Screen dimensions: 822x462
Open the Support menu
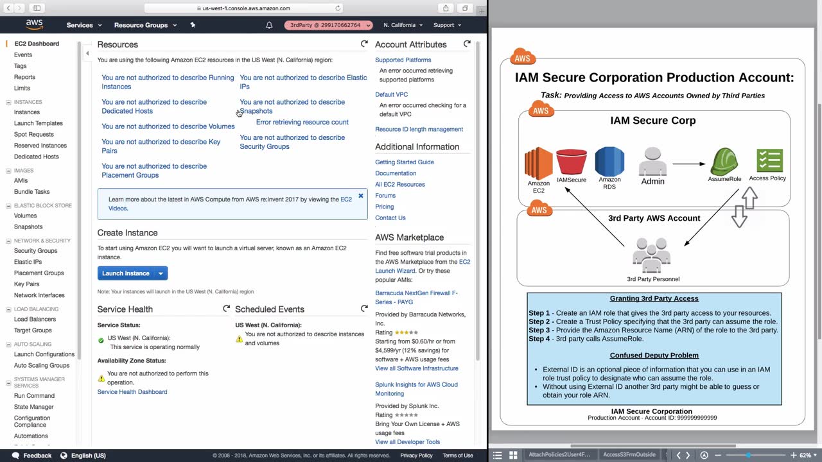coord(447,25)
